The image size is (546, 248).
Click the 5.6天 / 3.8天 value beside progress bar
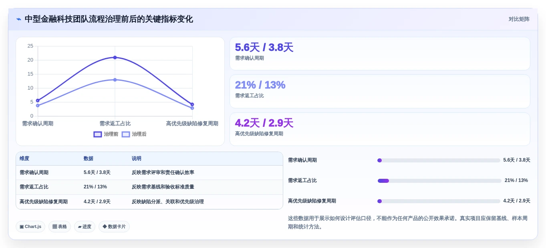[517, 160]
